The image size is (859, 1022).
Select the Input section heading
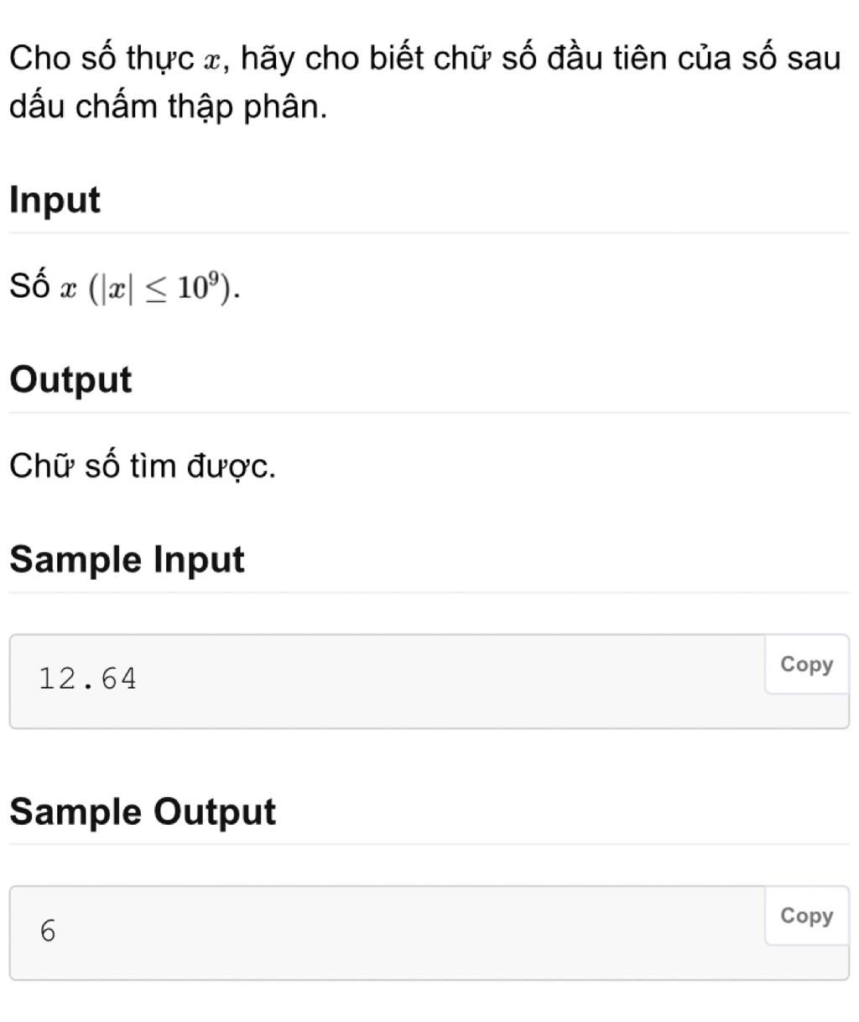tap(55, 200)
